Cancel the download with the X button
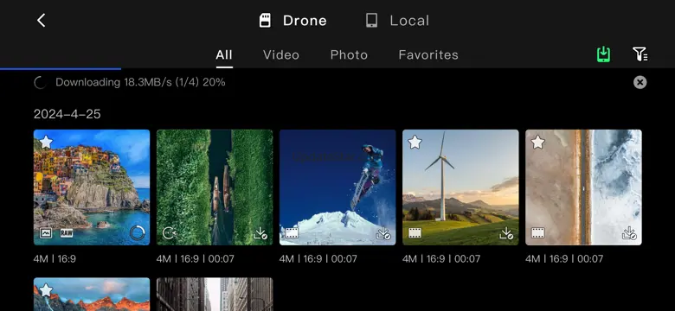The image size is (675, 311). click(640, 82)
